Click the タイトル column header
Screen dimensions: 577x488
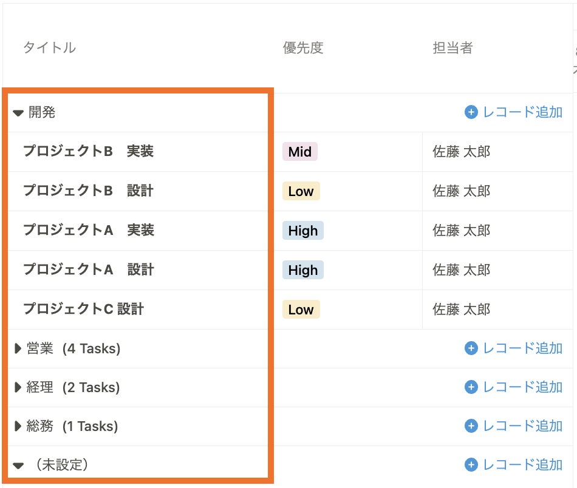coord(49,48)
